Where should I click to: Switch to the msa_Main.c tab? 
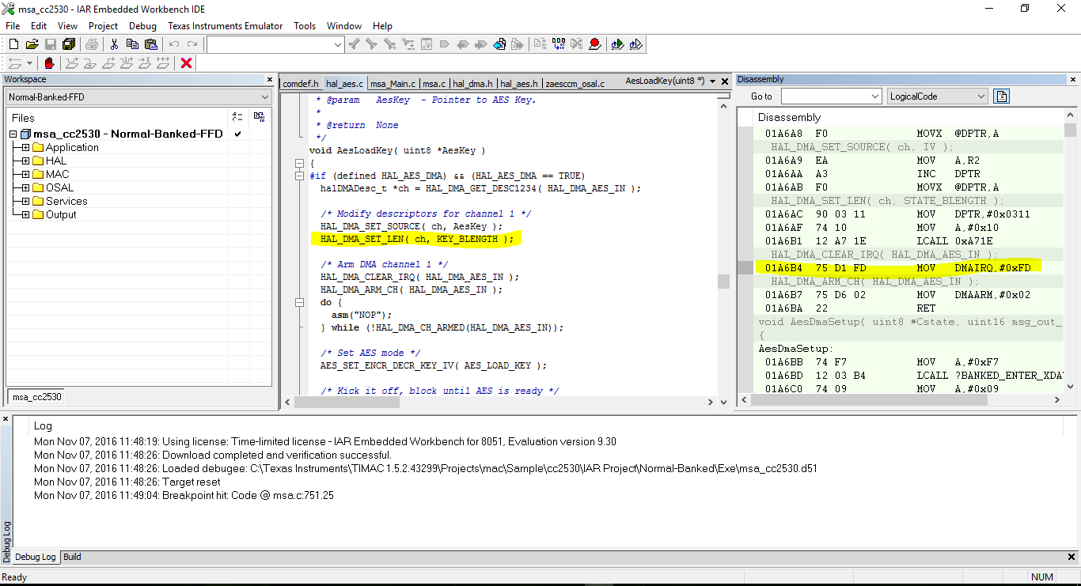(x=393, y=83)
